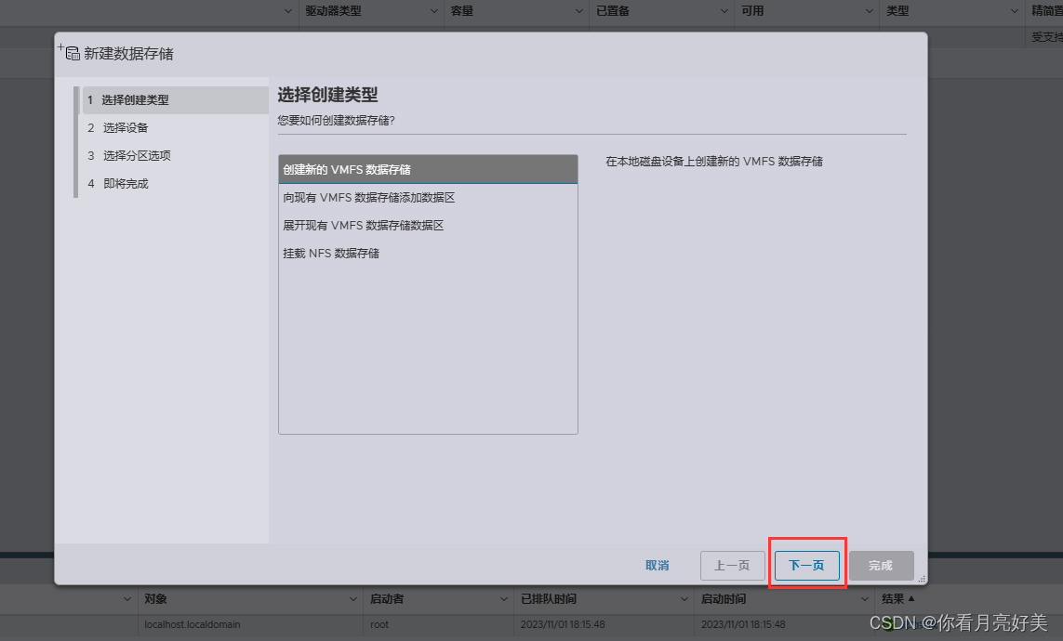Click the root initiator cell
The width and height of the screenshot is (1063, 641).
pyautogui.click(x=379, y=625)
